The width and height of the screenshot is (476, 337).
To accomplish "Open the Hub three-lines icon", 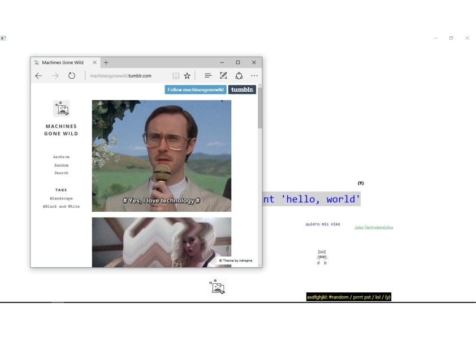I will point(208,76).
